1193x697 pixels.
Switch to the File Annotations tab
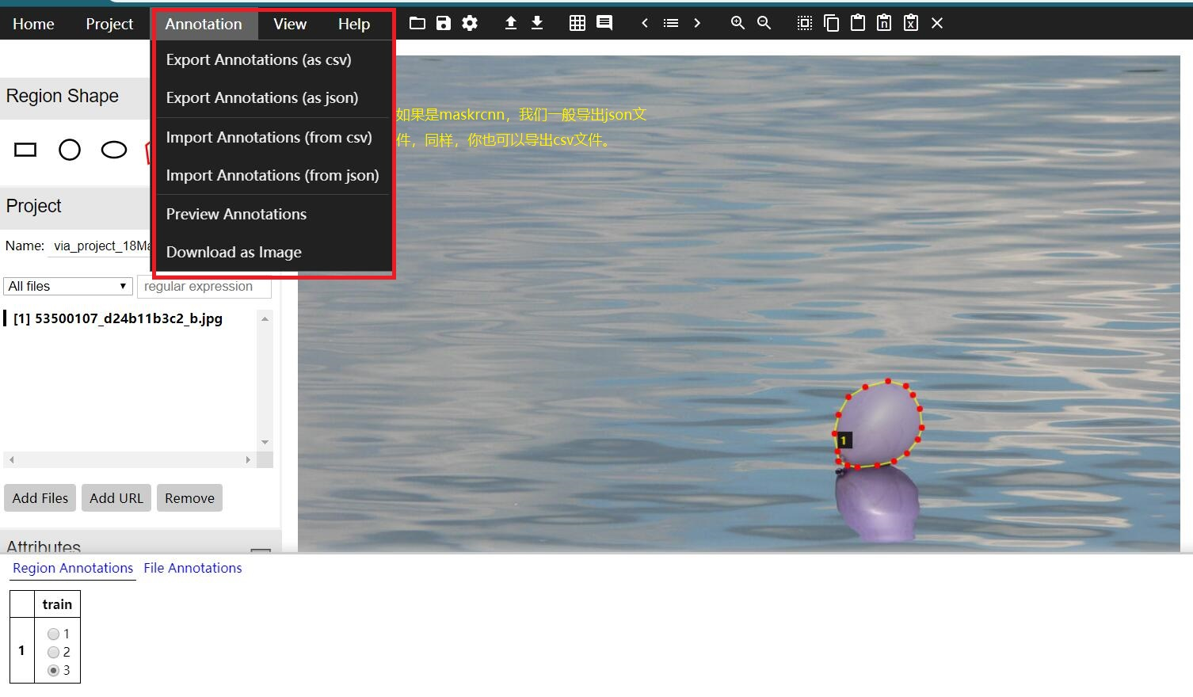[x=192, y=568]
